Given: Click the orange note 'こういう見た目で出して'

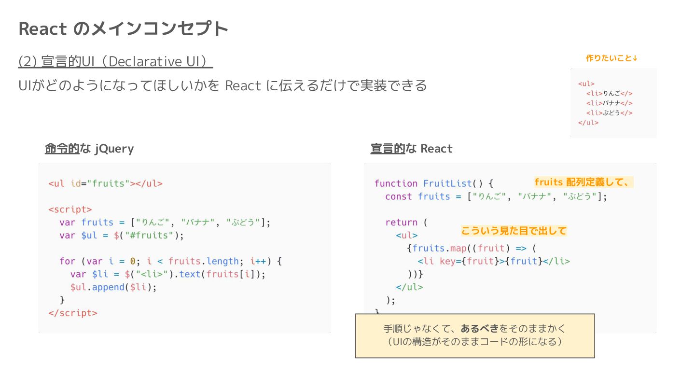Looking at the screenshot, I should coord(514,231).
